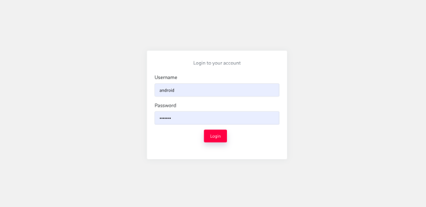Click blank card area below the Login button
The height and width of the screenshot is (207, 426).
point(217,151)
